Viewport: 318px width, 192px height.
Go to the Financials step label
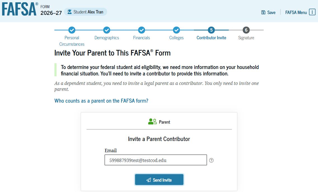point(141,38)
